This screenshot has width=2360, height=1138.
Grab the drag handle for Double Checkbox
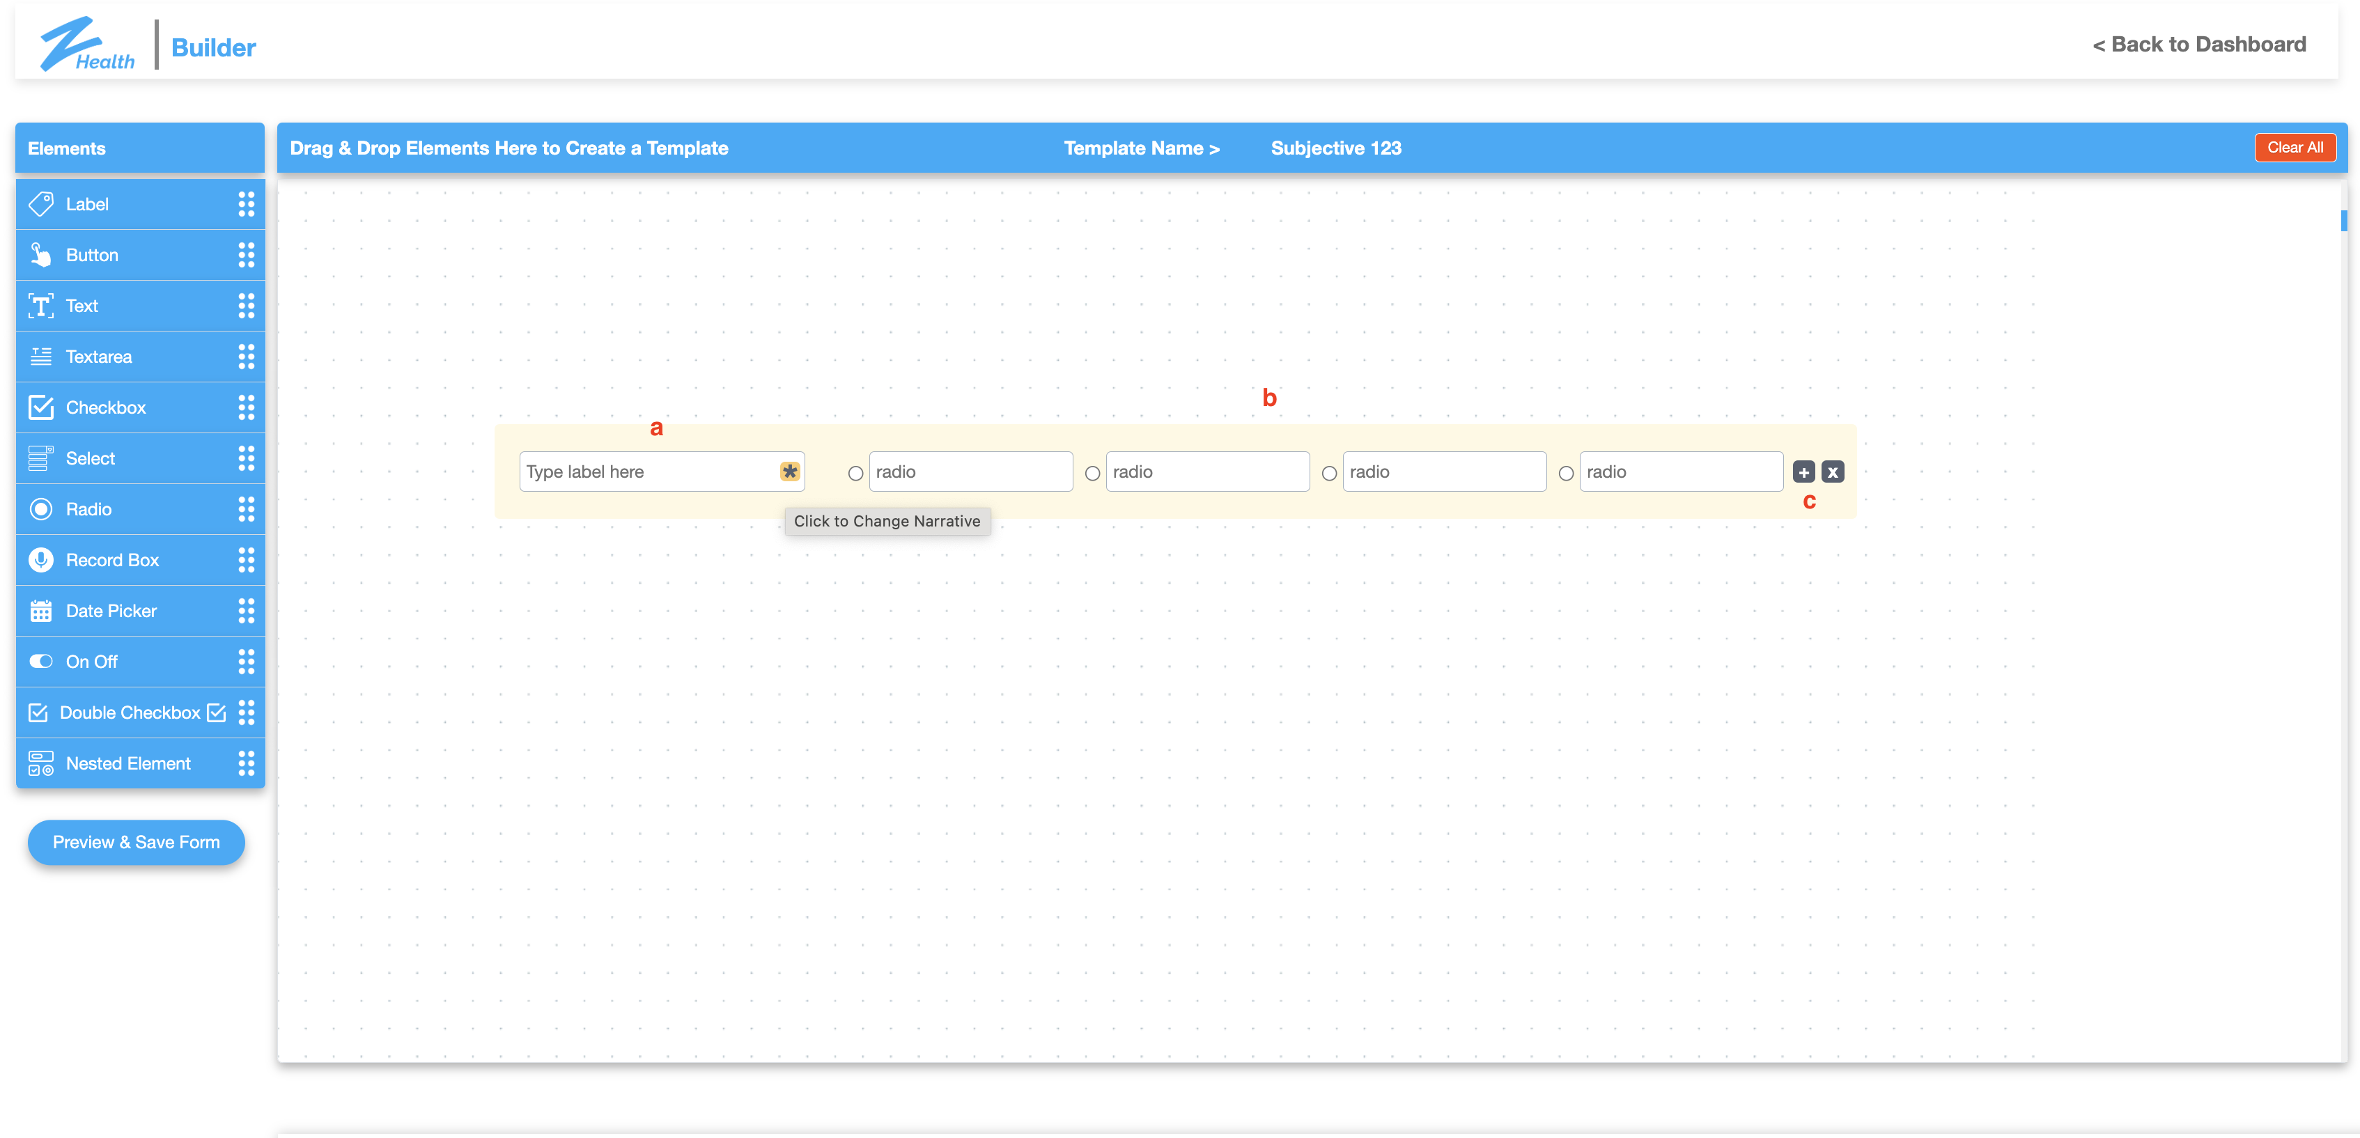click(x=247, y=712)
